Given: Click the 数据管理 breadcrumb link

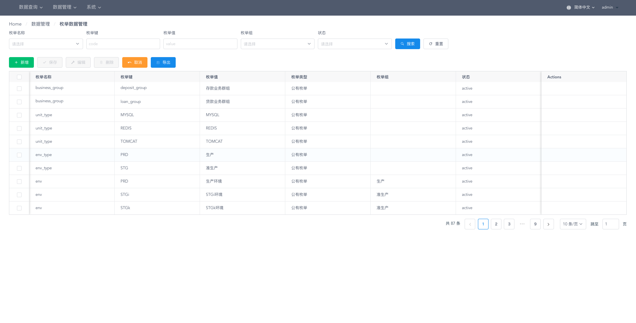Looking at the screenshot, I should click(x=41, y=24).
